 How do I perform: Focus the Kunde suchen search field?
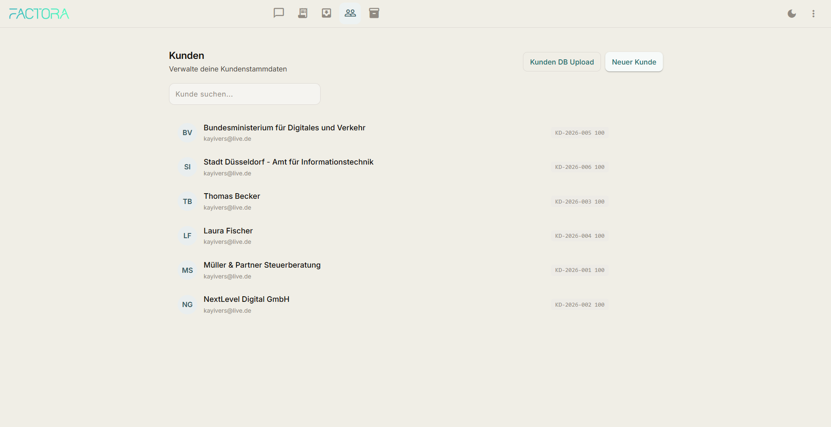[244, 94]
